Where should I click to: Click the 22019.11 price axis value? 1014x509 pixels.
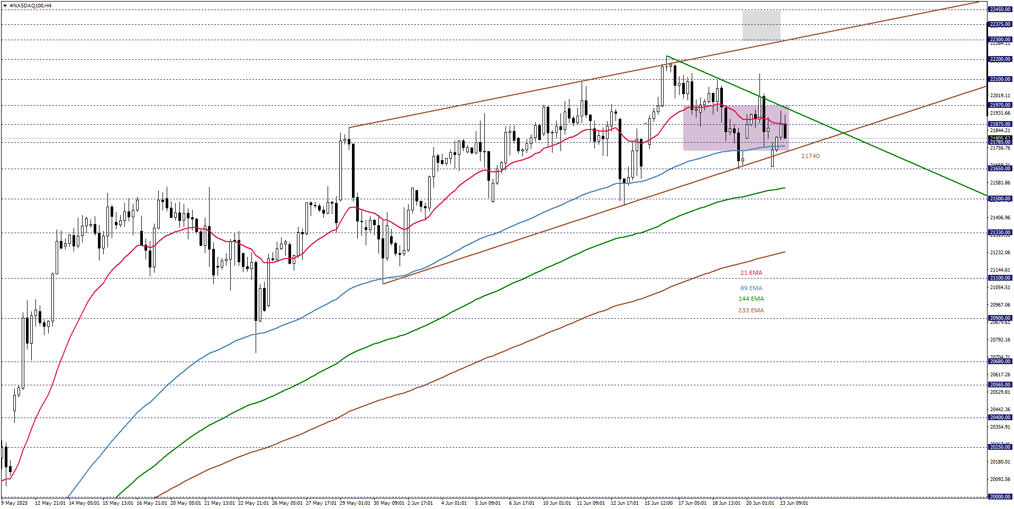click(x=1000, y=96)
